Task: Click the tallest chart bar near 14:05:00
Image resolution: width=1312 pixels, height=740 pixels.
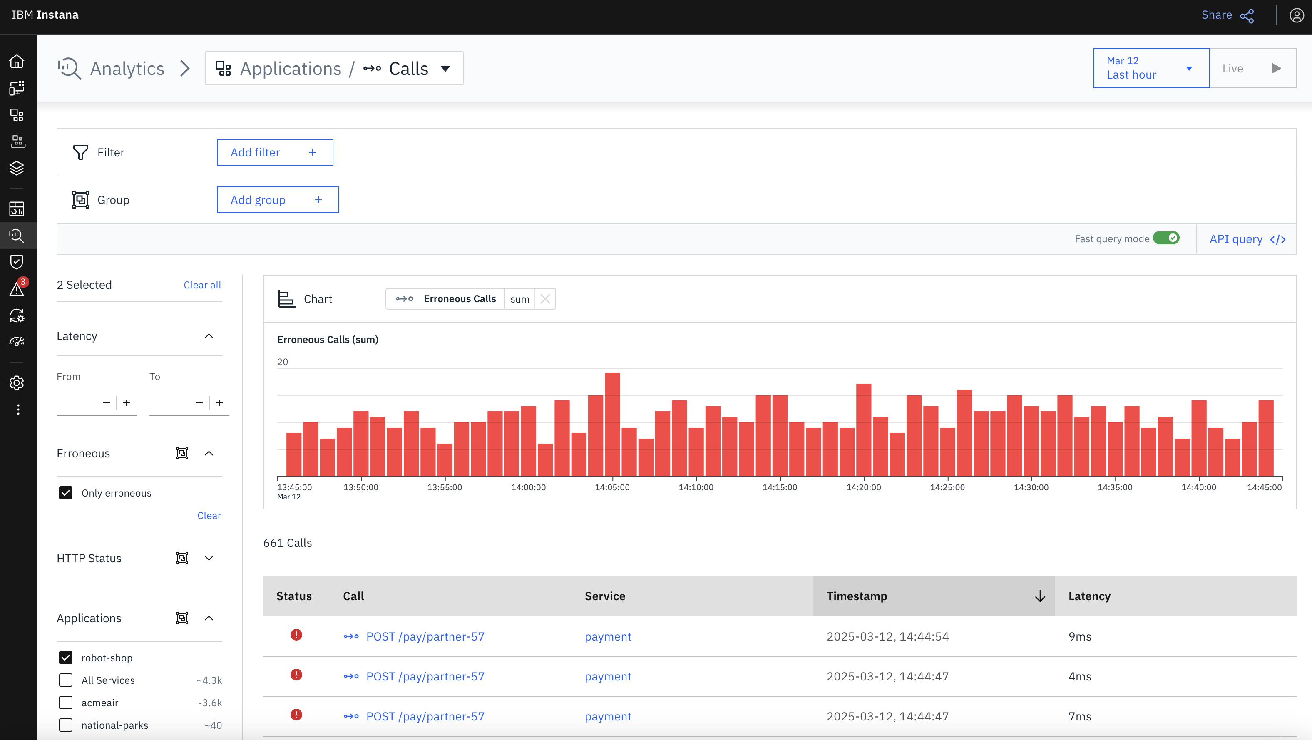Action: pos(612,425)
